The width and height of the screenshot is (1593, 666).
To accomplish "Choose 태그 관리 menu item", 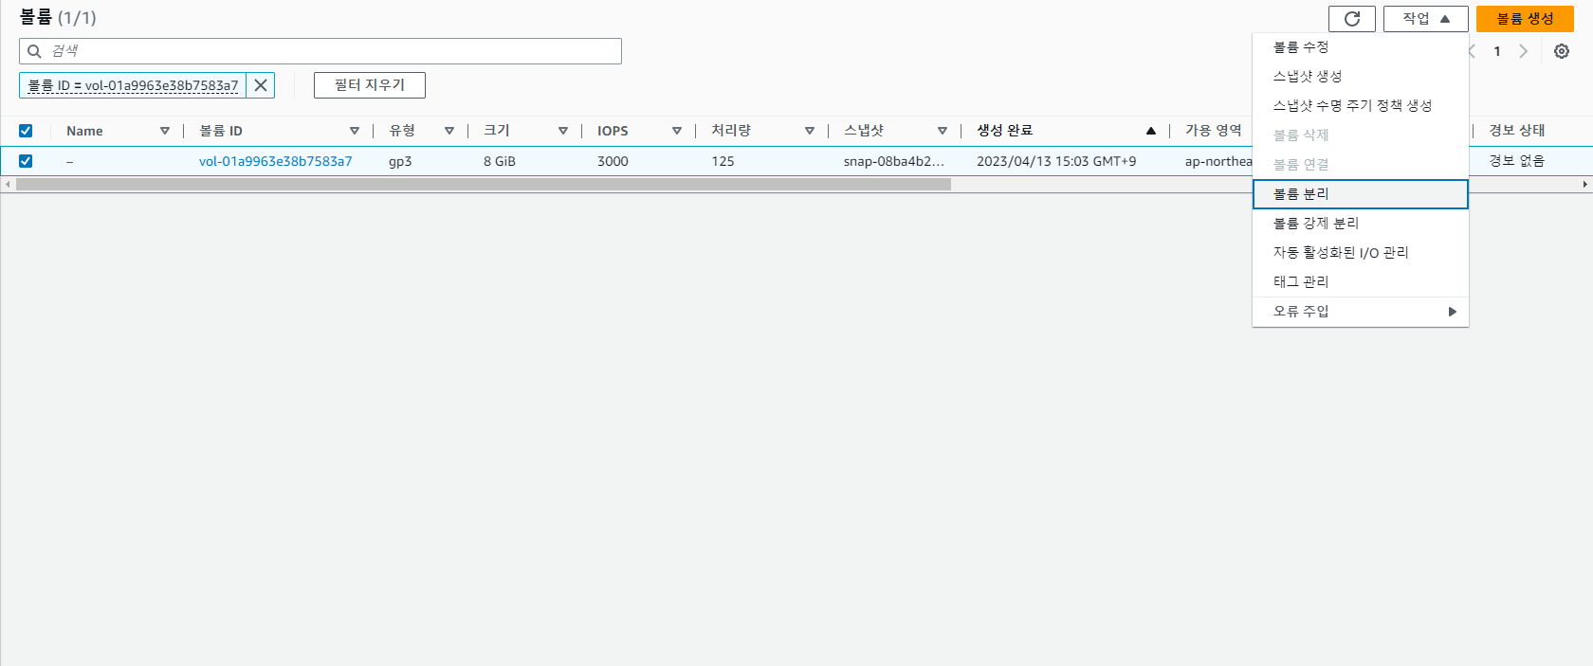I will click(1361, 282).
